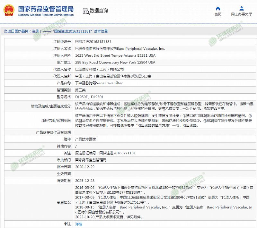This screenshot has width=257, height=228.
Task: Open the 详情 link at the bottom
Action: pyautogui.click(x=78, y=224)
